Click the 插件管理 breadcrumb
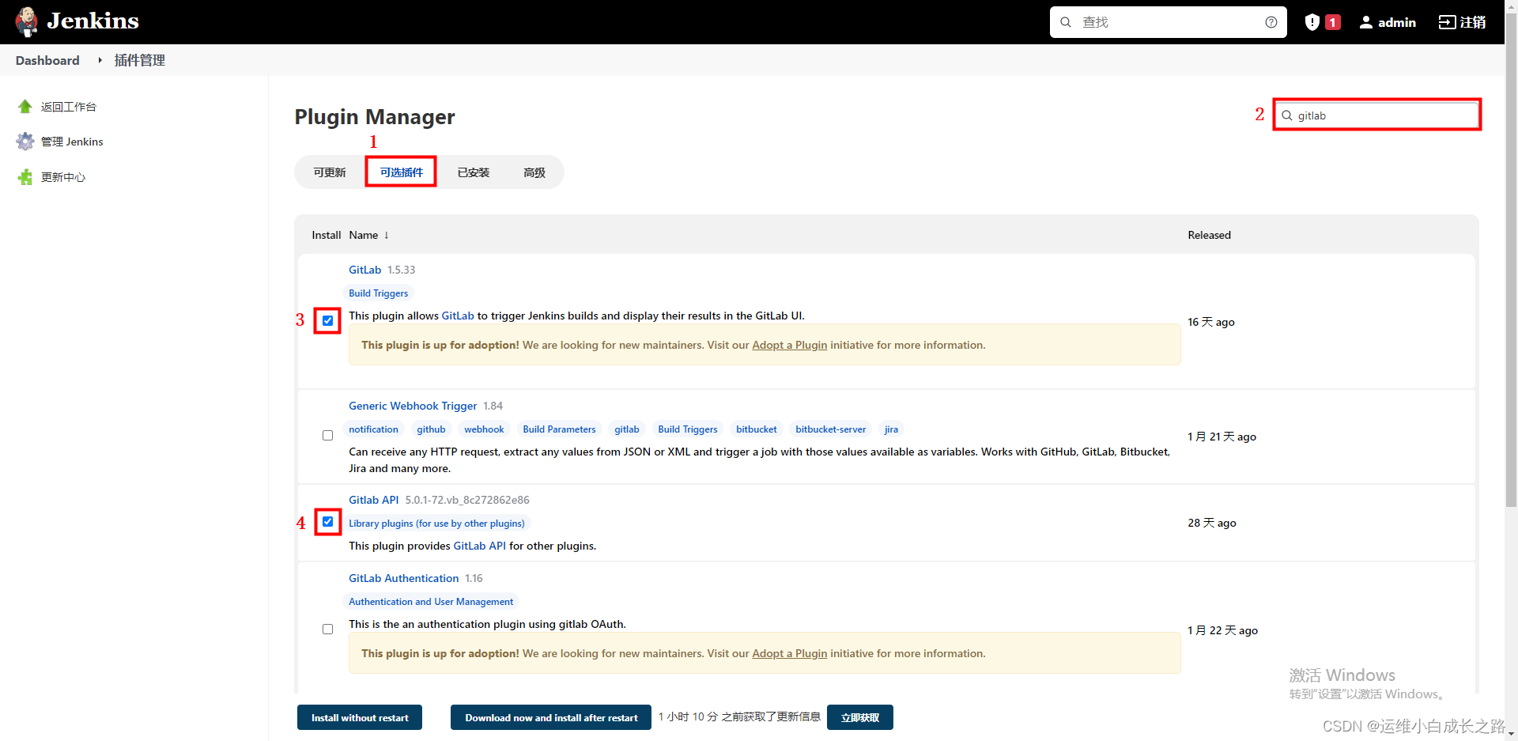 [x=140, y=60]
